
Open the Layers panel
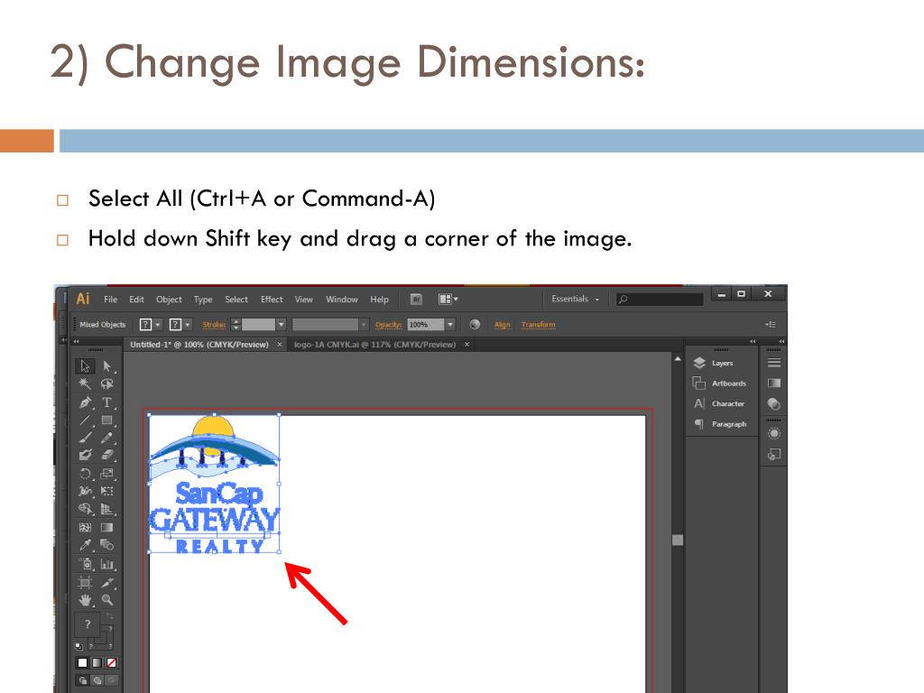tap(722, 363)
